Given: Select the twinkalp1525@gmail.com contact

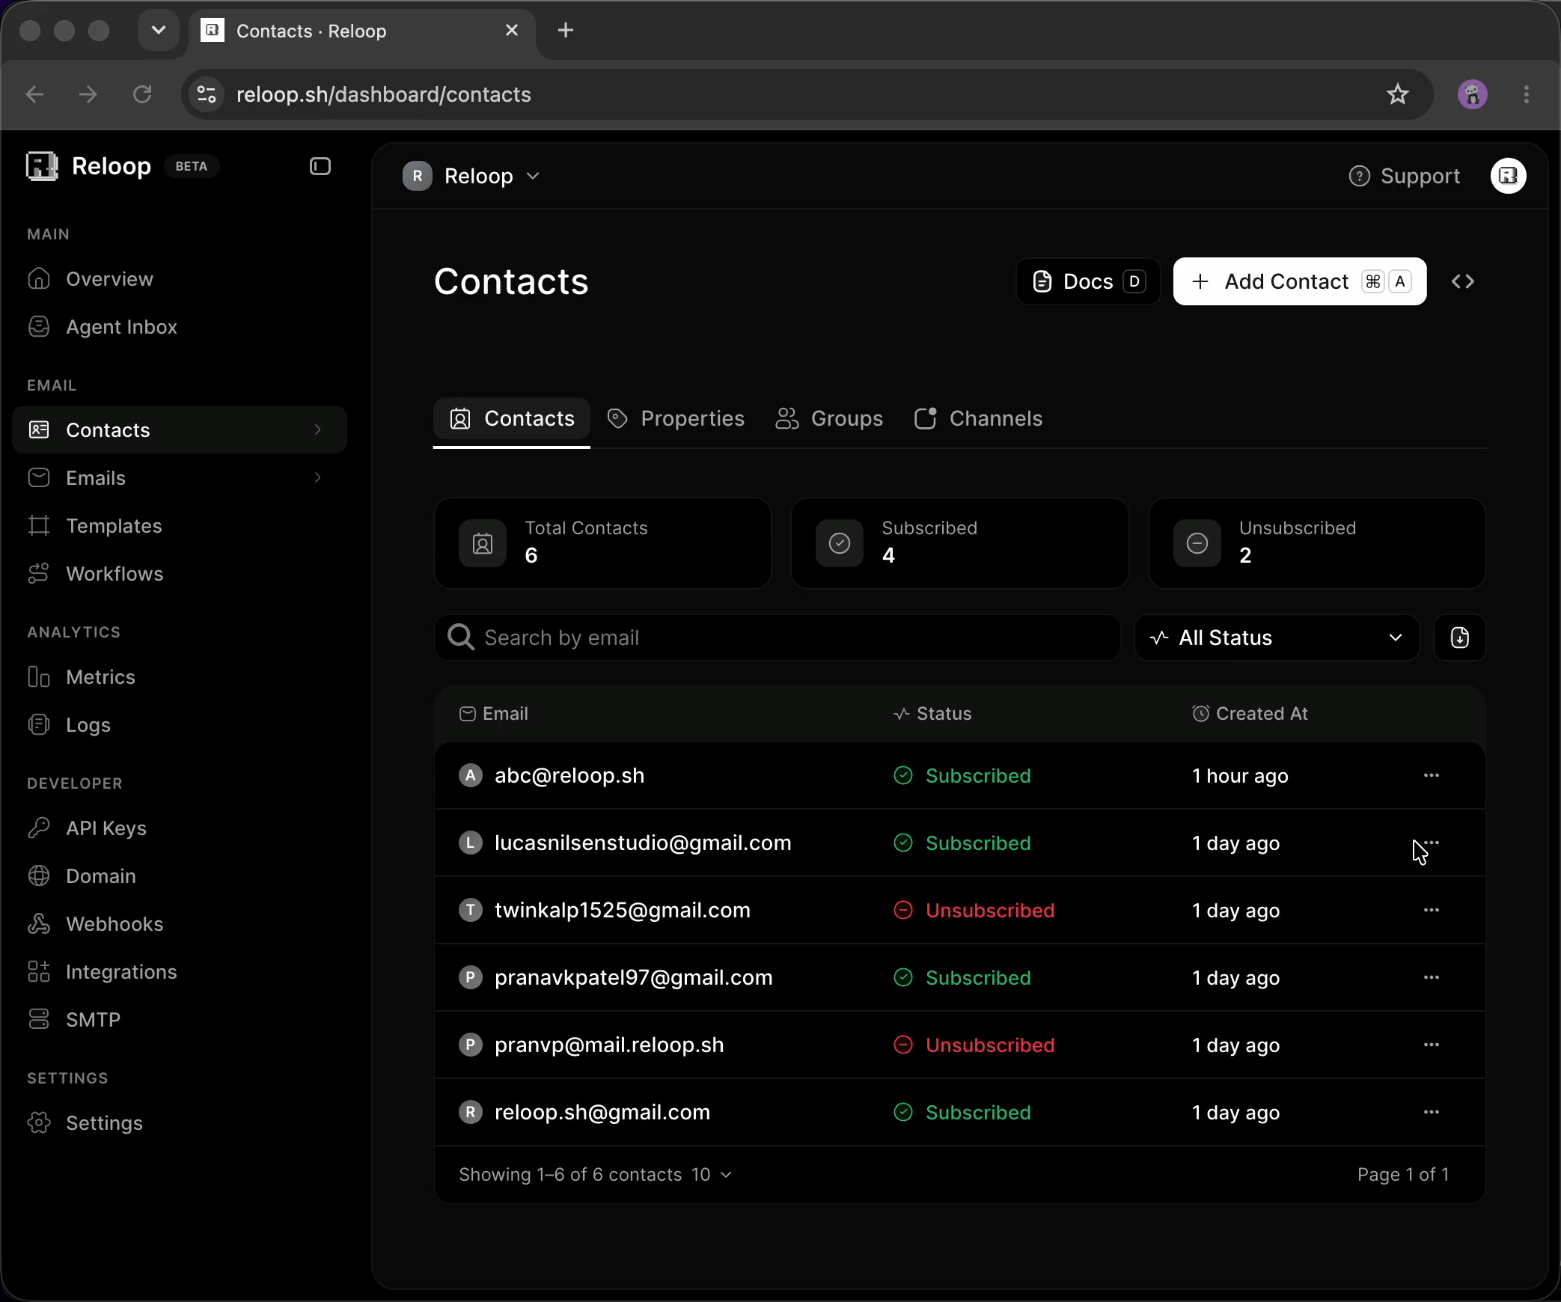Looking at the screenshot, I should pyautogui.click(x=623, y=910).
